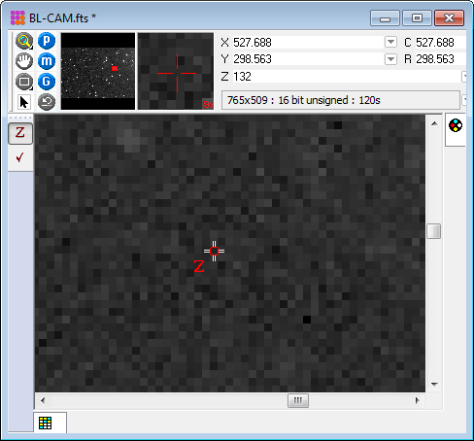474x441 pixels.
Task: Click the blue M magnify button
Action: [47, 61]
